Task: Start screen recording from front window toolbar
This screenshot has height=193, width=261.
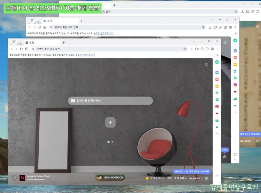Action: [197, 49]
